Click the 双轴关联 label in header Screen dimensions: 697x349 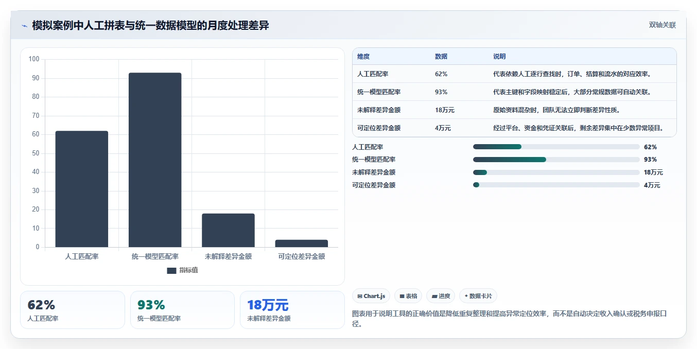[662, 25]
